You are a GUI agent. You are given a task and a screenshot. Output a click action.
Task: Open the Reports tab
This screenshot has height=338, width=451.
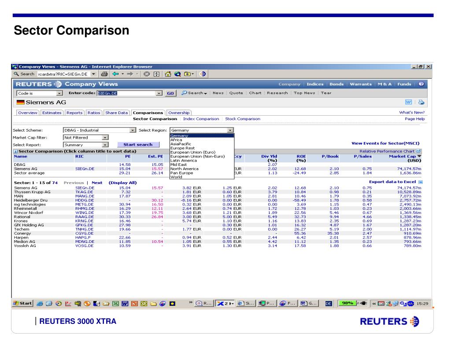[x=74, y=113]
